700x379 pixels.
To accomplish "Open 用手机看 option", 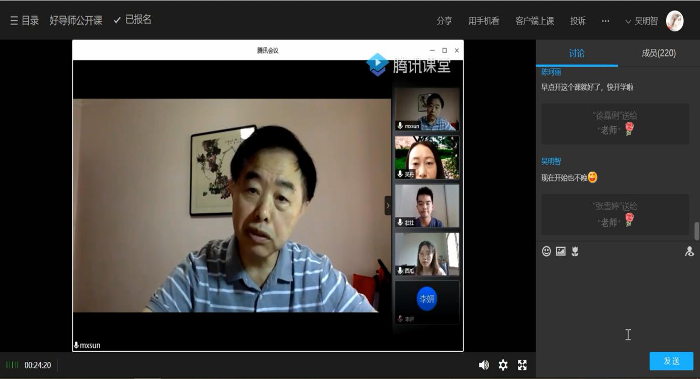I will coord(484,21).
